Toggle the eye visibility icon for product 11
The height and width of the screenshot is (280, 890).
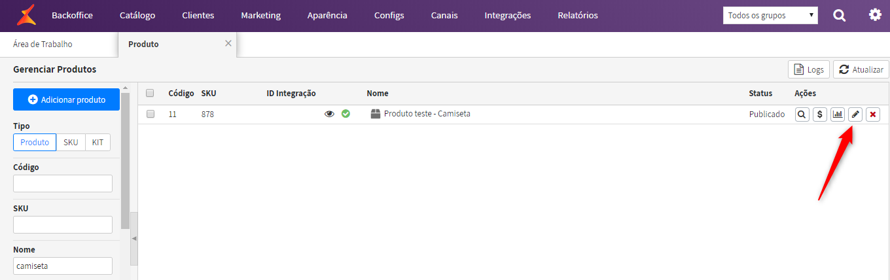(330, 114)
